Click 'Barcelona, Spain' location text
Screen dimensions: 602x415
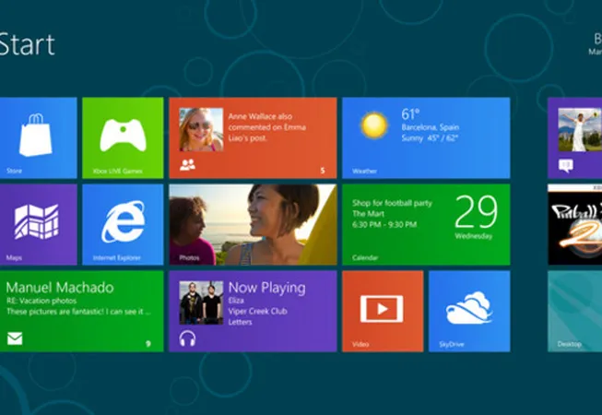430,127
